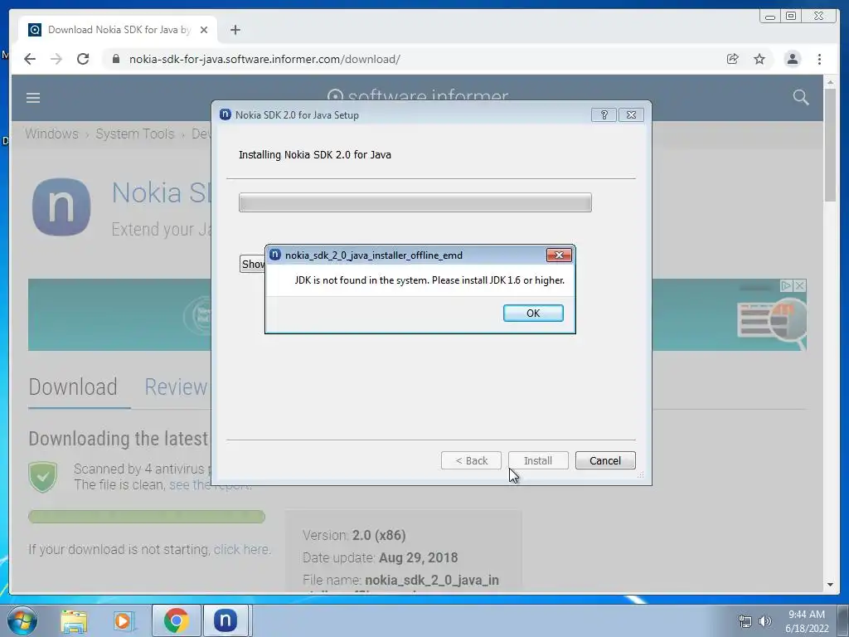Click the page vertical scrollbar thumb
The height and width of the screenshot is (637, 849).
point(829,145)
